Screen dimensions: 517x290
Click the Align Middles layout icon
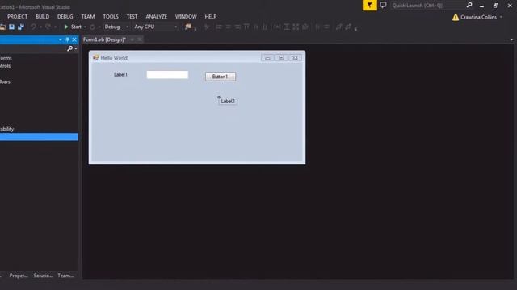click(256, 27)
